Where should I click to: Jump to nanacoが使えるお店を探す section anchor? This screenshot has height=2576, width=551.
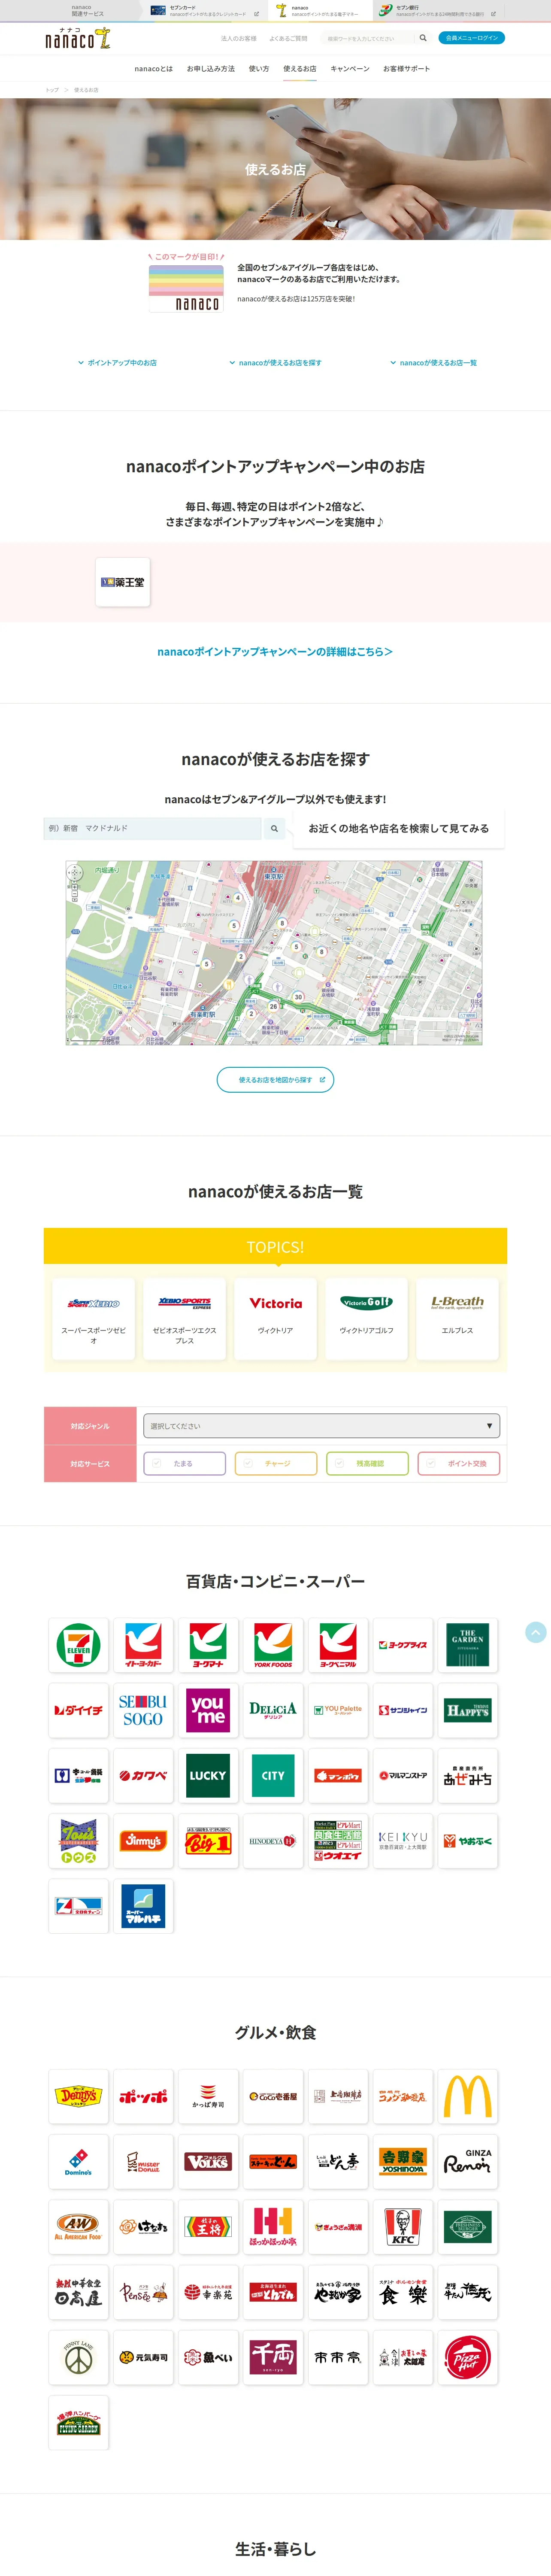[x=275, y=363]
